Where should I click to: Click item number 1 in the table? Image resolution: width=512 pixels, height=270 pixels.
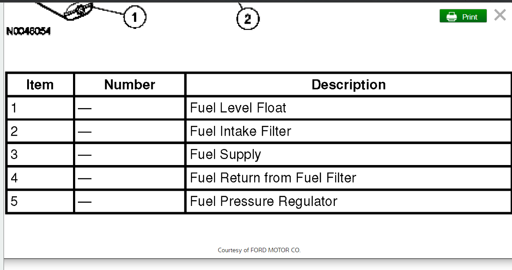pyautogui.click(x=14, y=108)
